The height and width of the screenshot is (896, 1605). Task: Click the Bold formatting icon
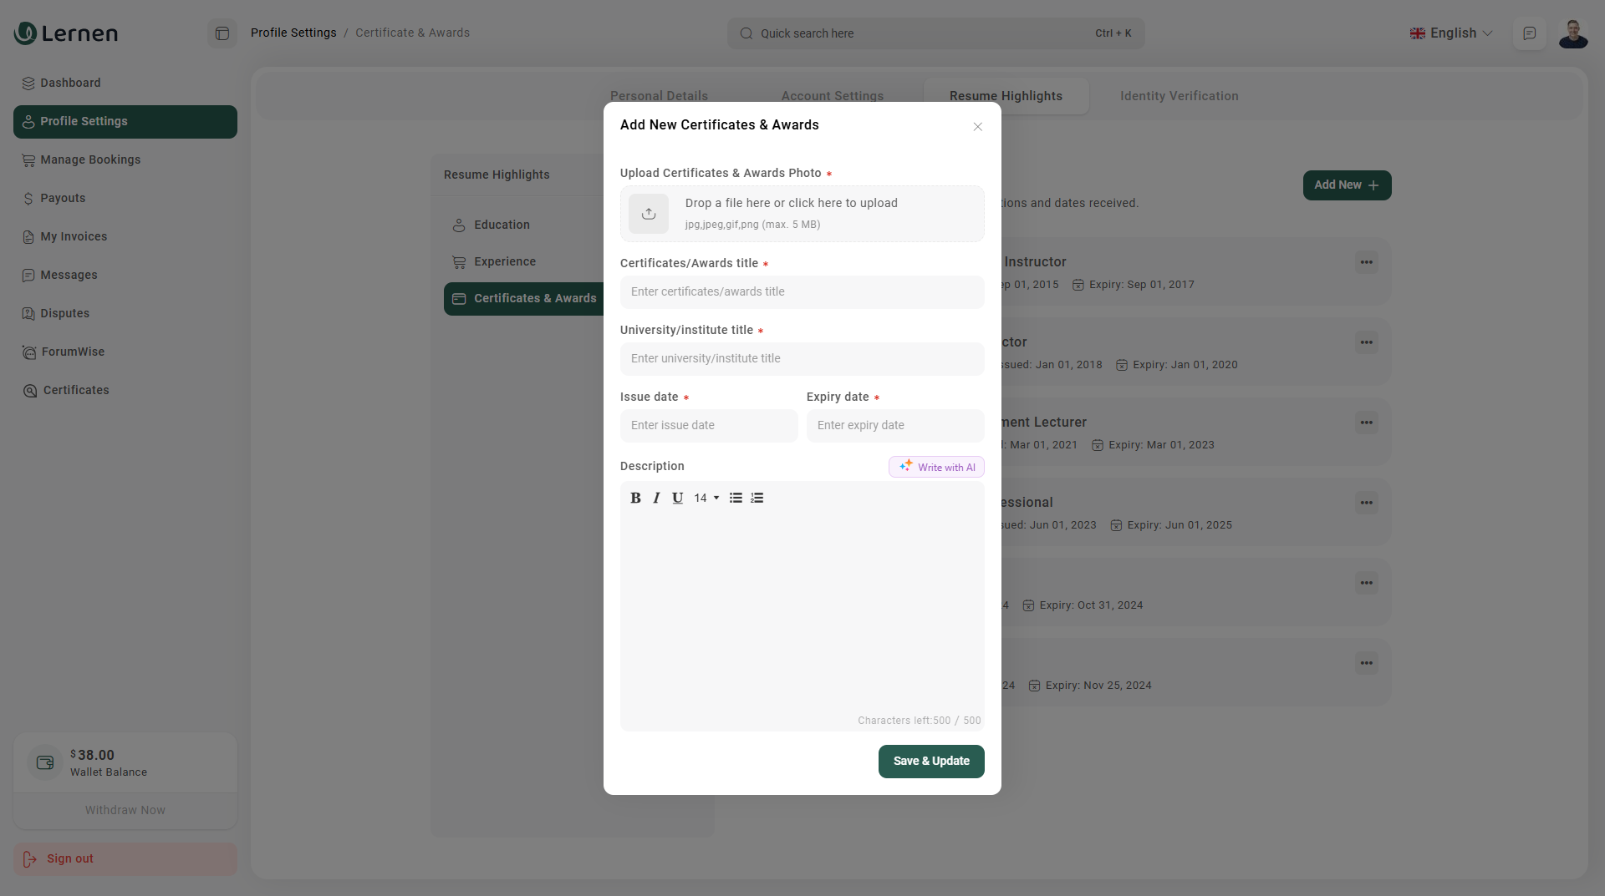point(635,498)
